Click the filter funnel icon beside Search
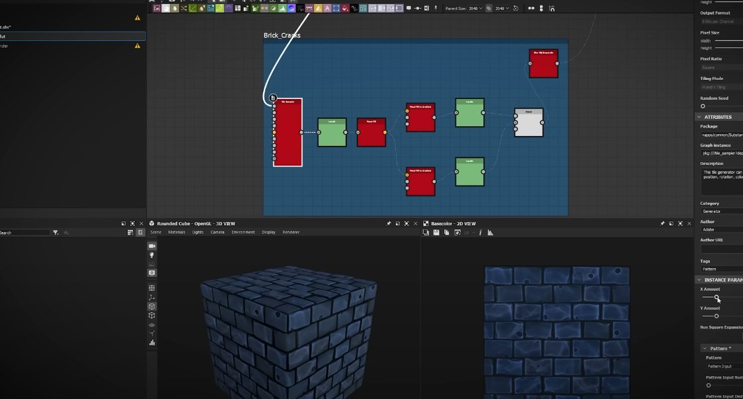The width and height of the screenshot is (743, 399). tap(56, 233)
